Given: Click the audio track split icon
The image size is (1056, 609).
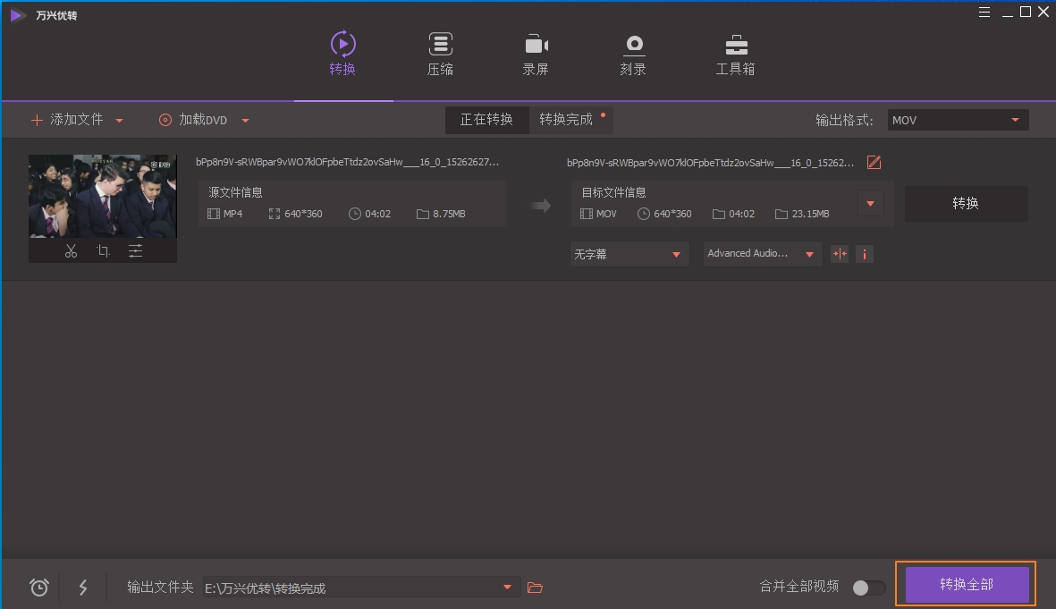Looking at the screenshot, I should [839, 254].
